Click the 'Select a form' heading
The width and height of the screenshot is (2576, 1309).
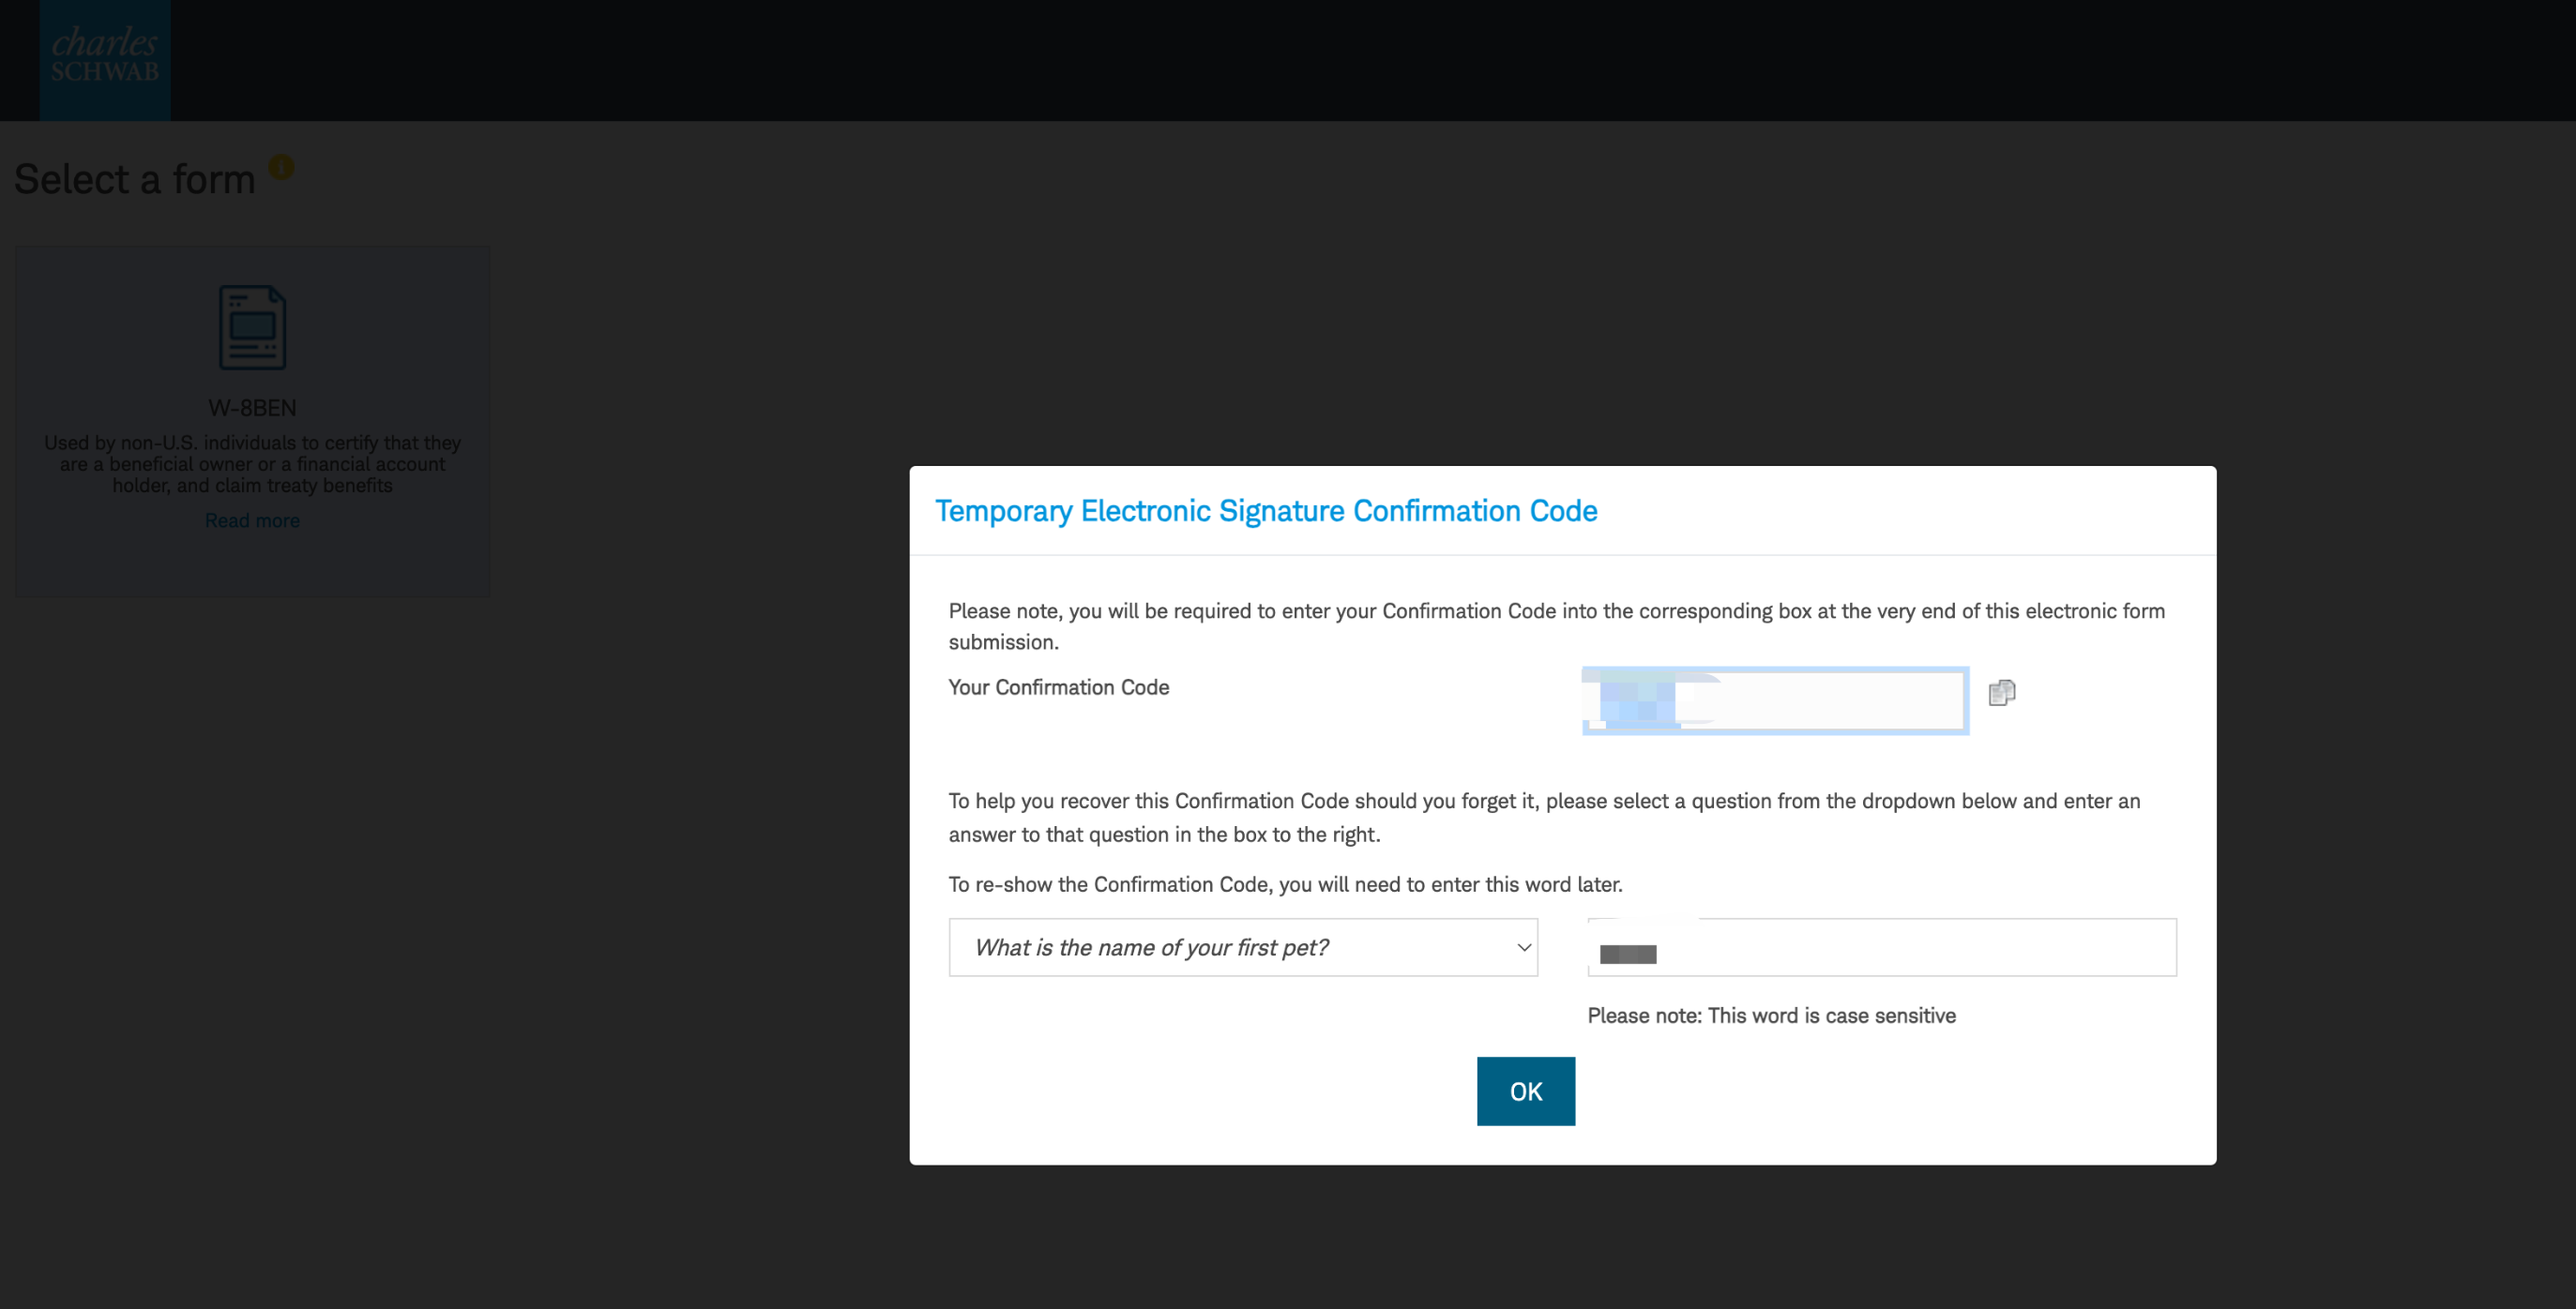[135, 180]
